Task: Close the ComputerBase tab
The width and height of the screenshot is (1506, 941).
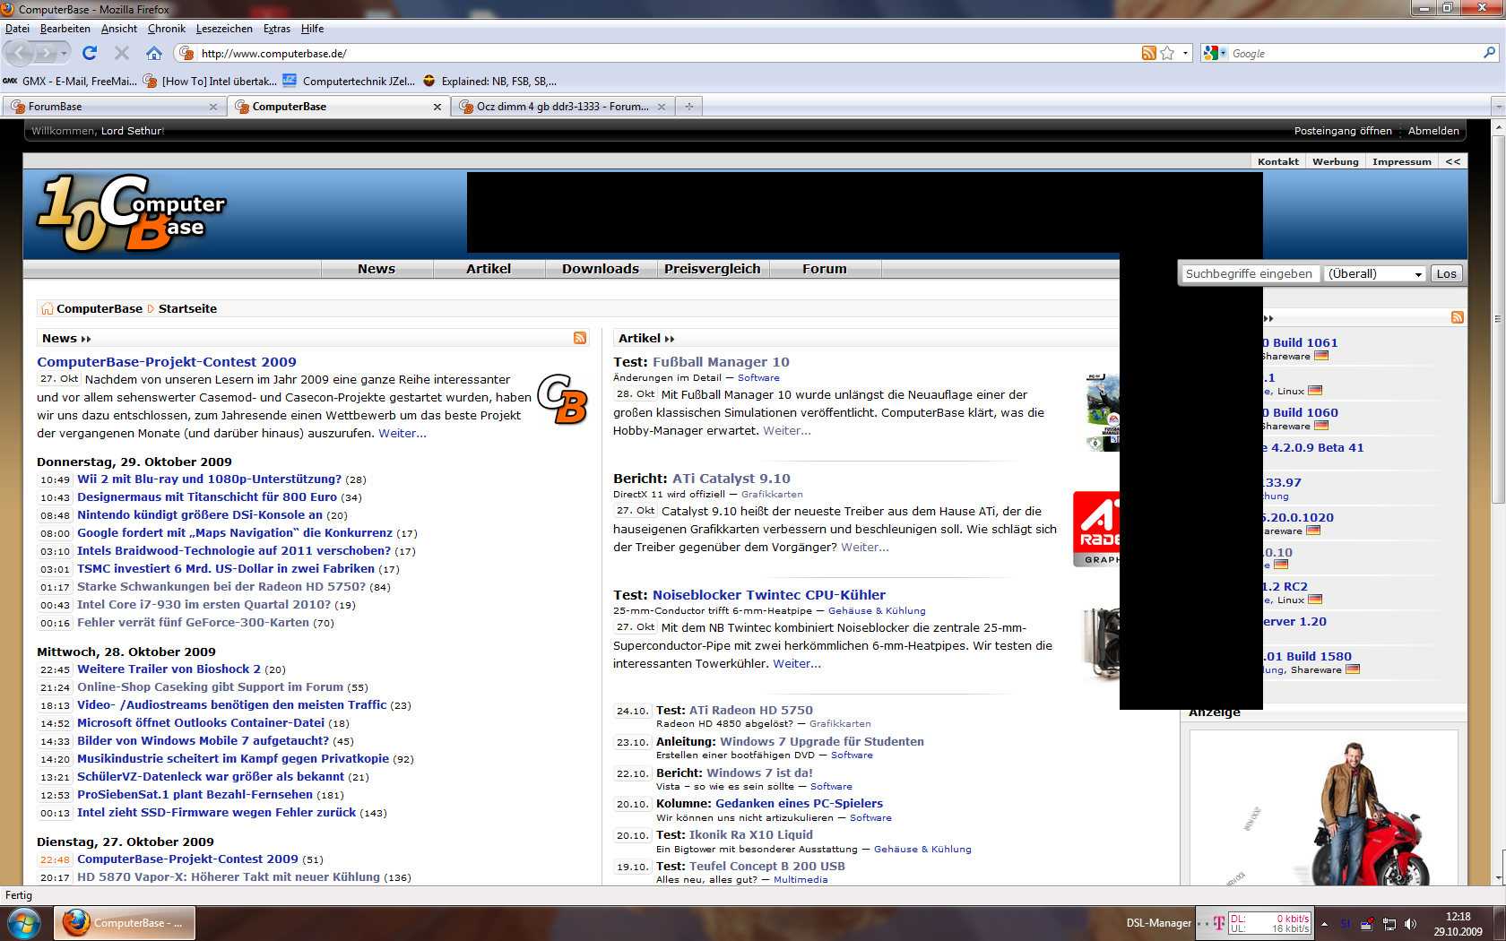Action: pyautogui.click(x=437, y=107)
